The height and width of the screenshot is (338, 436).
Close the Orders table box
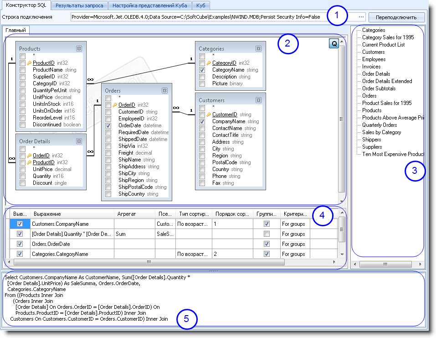[x=164, y=91]
